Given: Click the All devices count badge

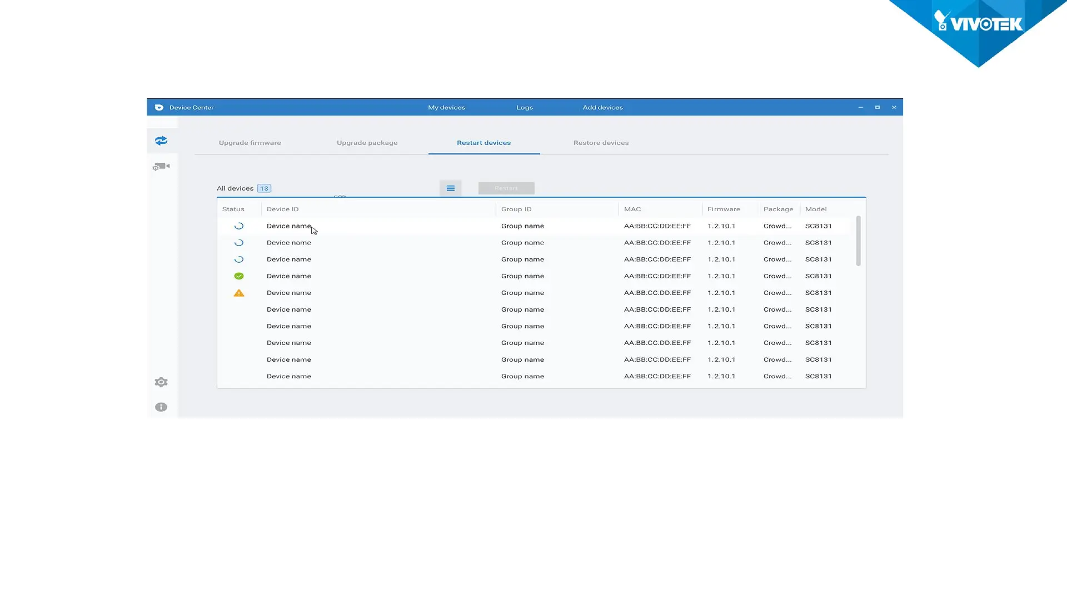Looking at the screenshot, I should pyautogui.click(x=265, y=188).
